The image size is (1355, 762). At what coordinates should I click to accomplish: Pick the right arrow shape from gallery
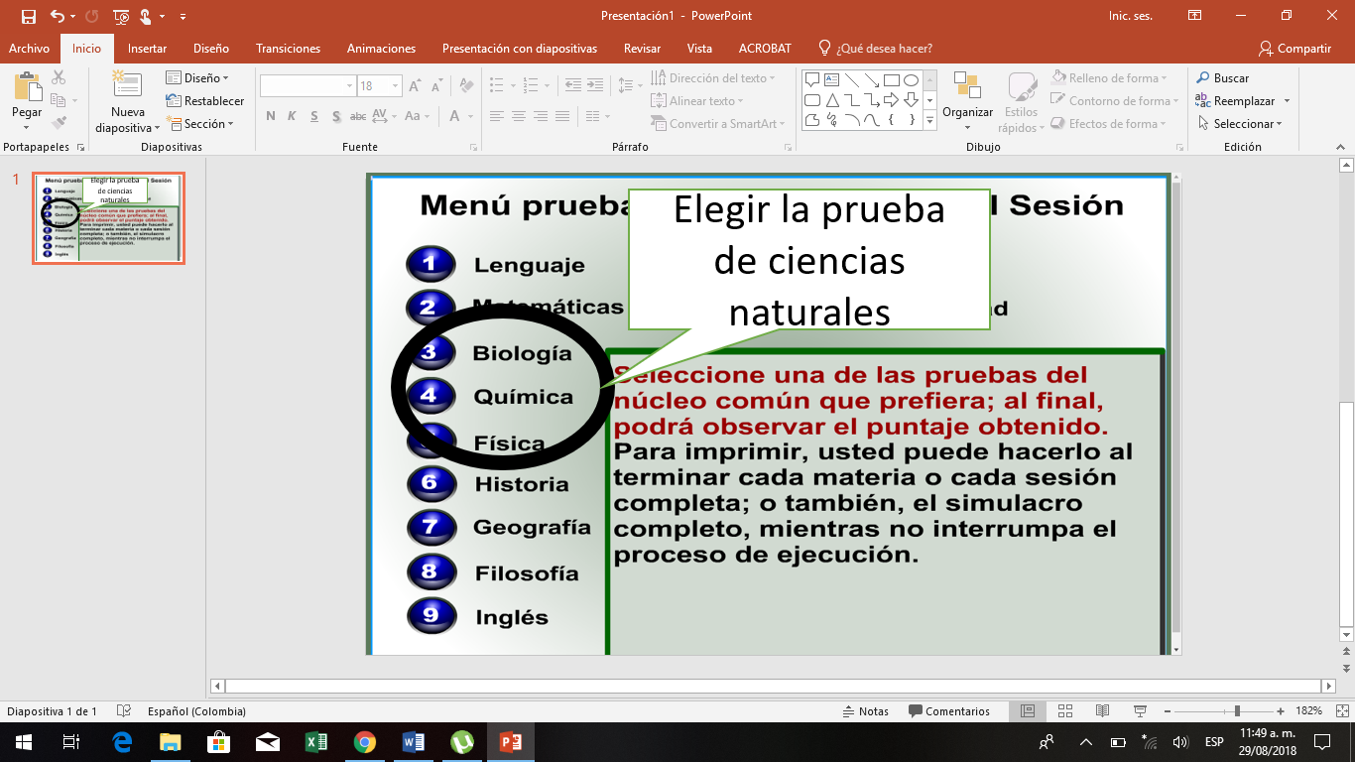tap(891, 100)
